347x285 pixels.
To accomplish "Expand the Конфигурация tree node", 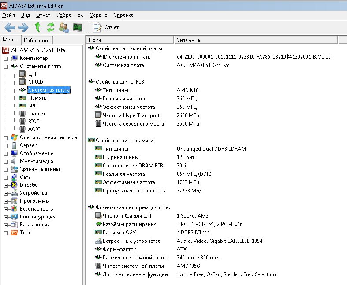I will (x=6, y=217).
